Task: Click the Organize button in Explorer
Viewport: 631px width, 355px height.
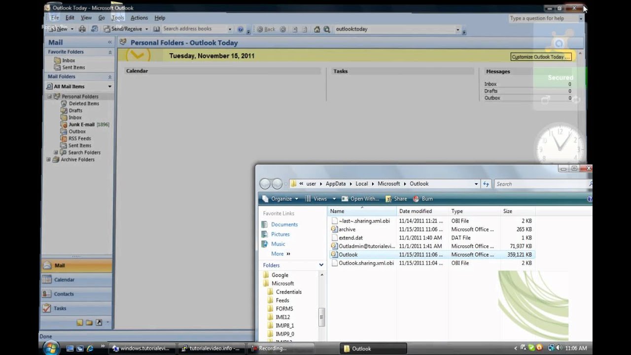Action: click(280, 199)
